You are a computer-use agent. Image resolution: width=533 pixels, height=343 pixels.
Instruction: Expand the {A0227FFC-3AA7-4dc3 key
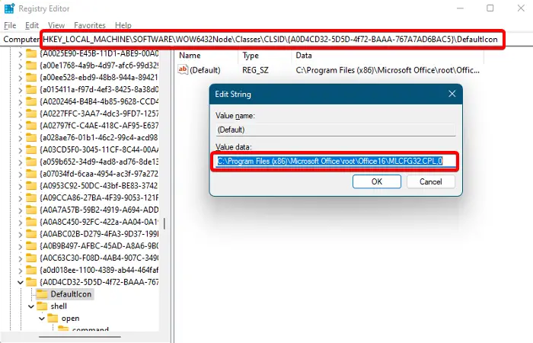coord(20,114)
